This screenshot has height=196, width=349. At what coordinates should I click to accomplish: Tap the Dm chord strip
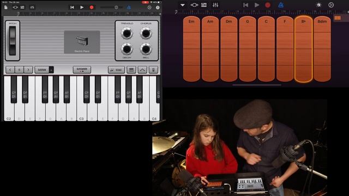(229, 49)
